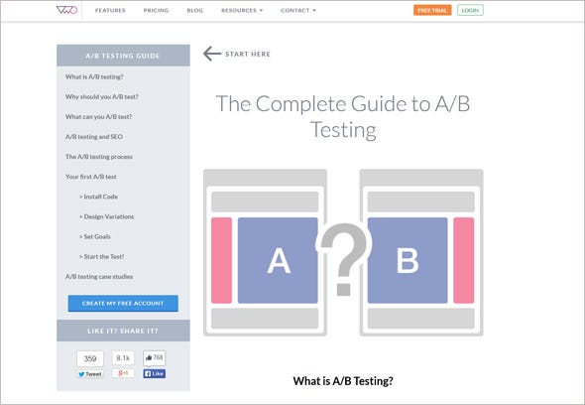Click Create My Free Account button
Screen dimensions: 585x405
[123, 303]
